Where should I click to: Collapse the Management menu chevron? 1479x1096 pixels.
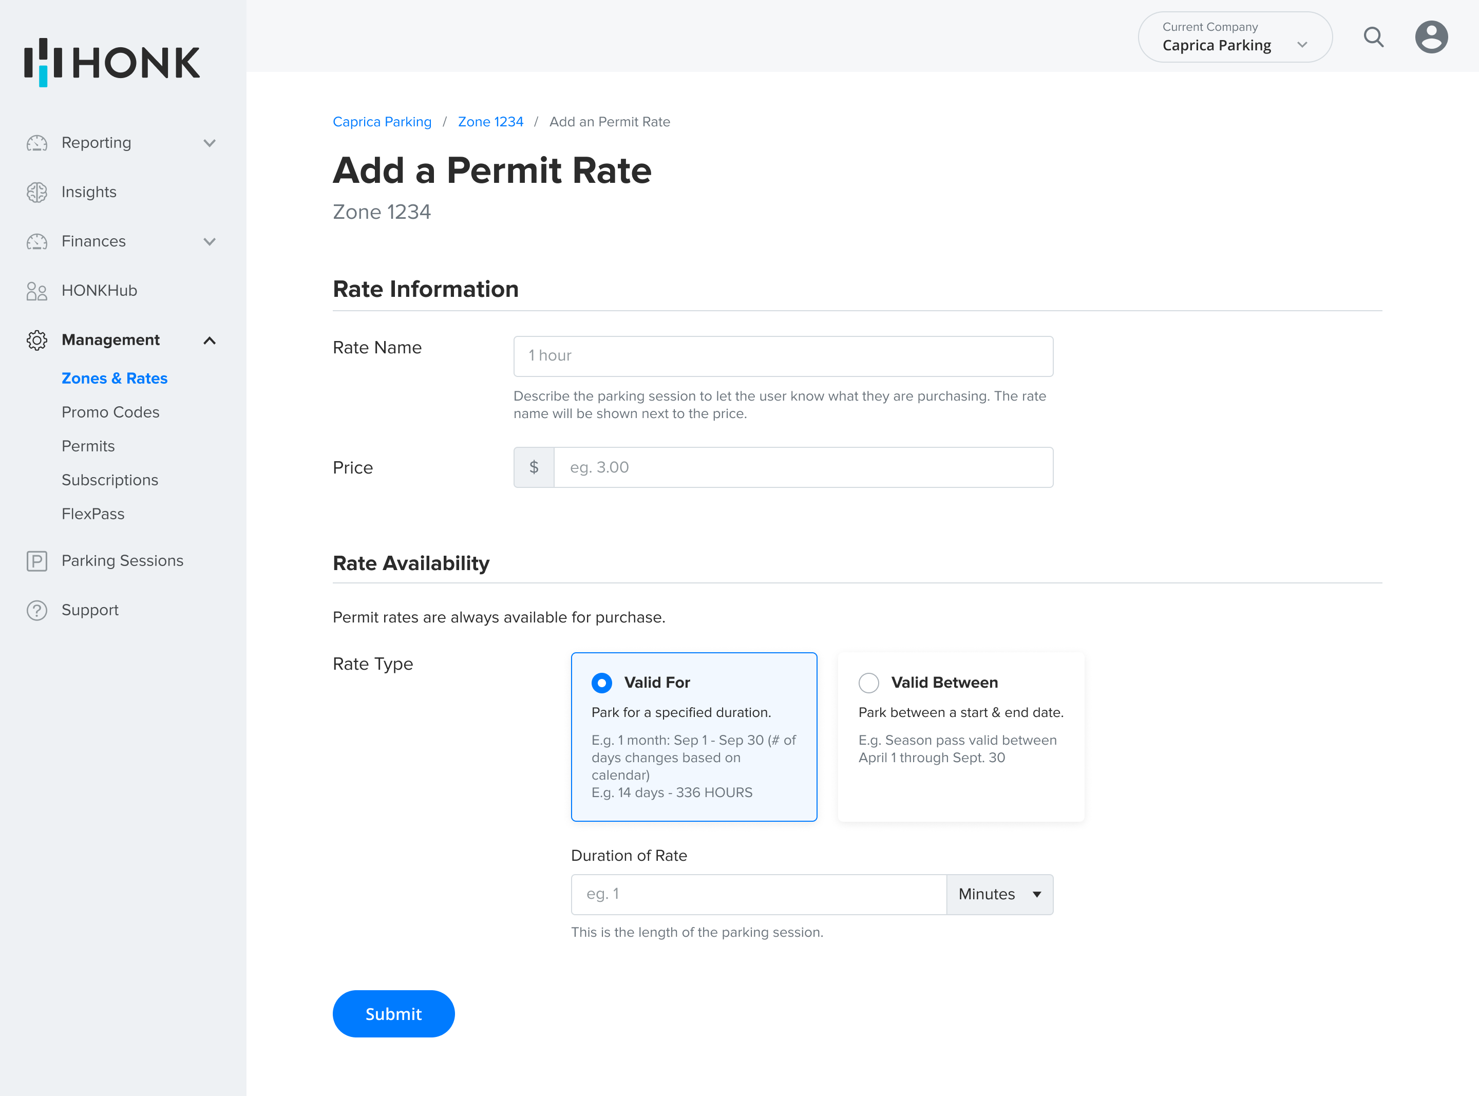pyautogui.click(x=210, y=341)
